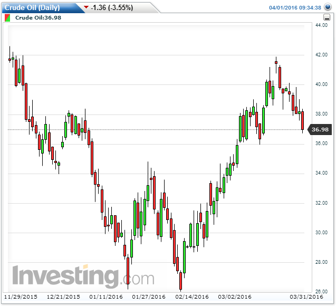
Task: Click the 02/14/2016 date axis label
Action: point(192,297)
